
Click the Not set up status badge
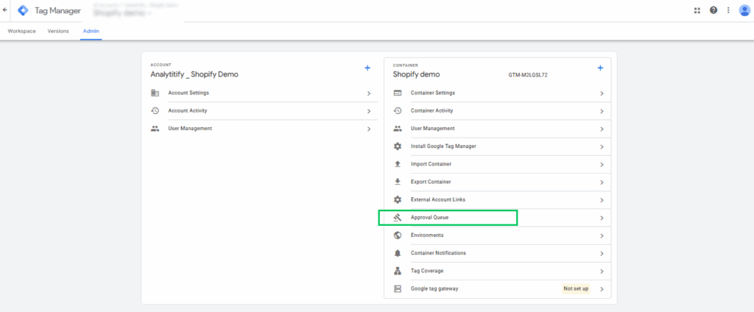pos(577,289)
